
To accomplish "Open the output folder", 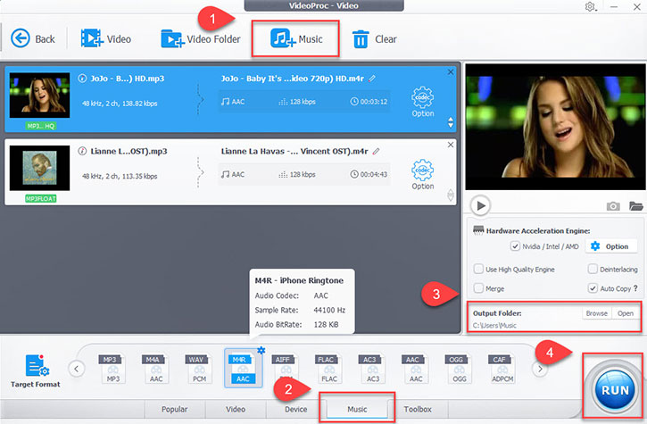I will (x=626, y=313).
